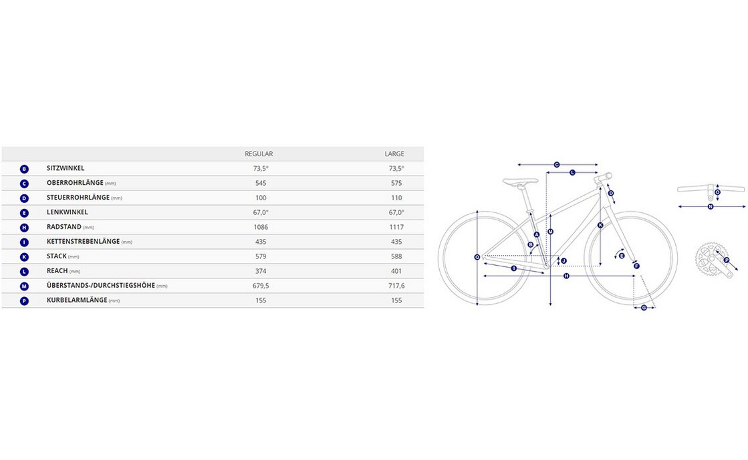Viewport: 748px width, 460px height.
Task: Select the D badge beside STEUERROHRLÄNGE
Action: (x=25, y=198)
